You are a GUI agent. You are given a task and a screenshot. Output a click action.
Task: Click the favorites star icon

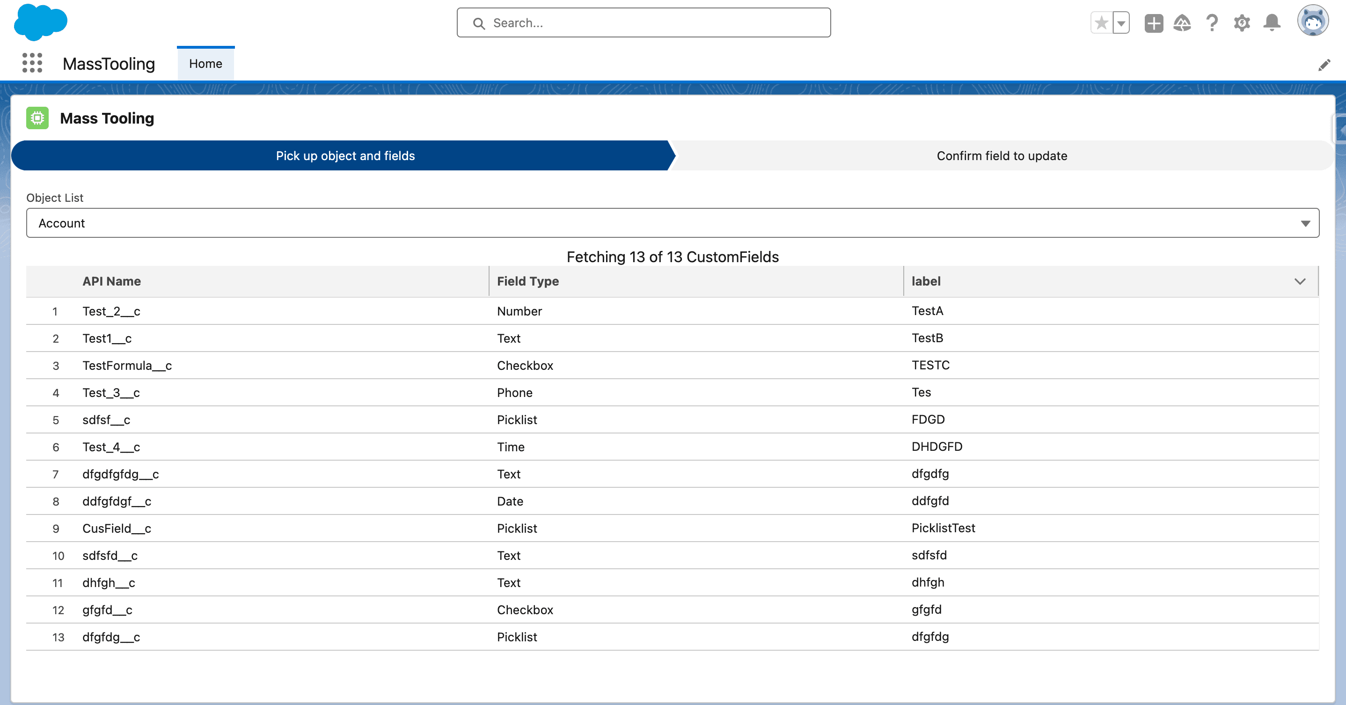[x=1101, y=23]
